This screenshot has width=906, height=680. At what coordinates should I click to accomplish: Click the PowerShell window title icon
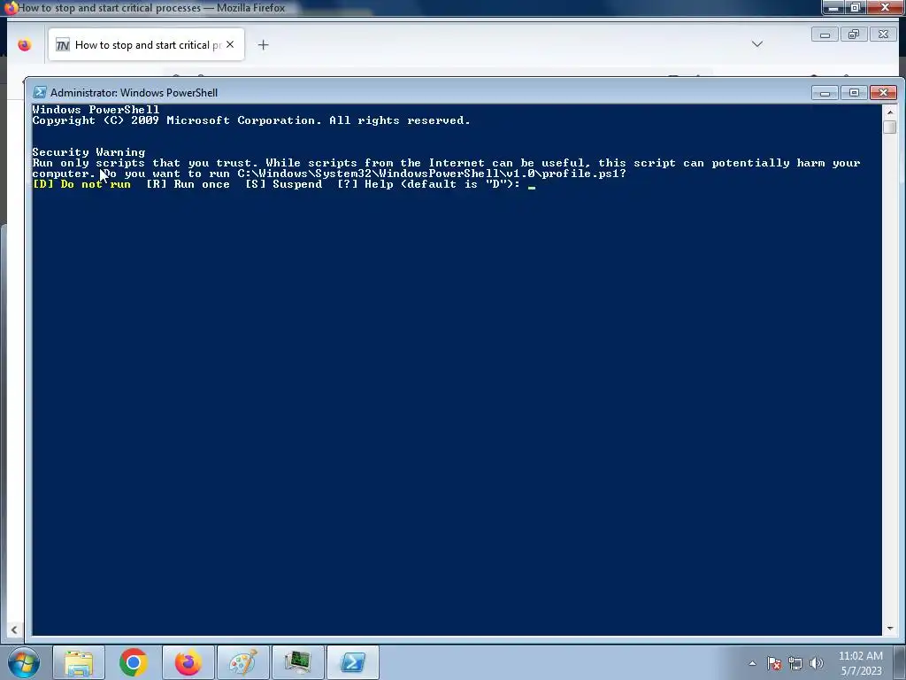(x=40, y=92)
